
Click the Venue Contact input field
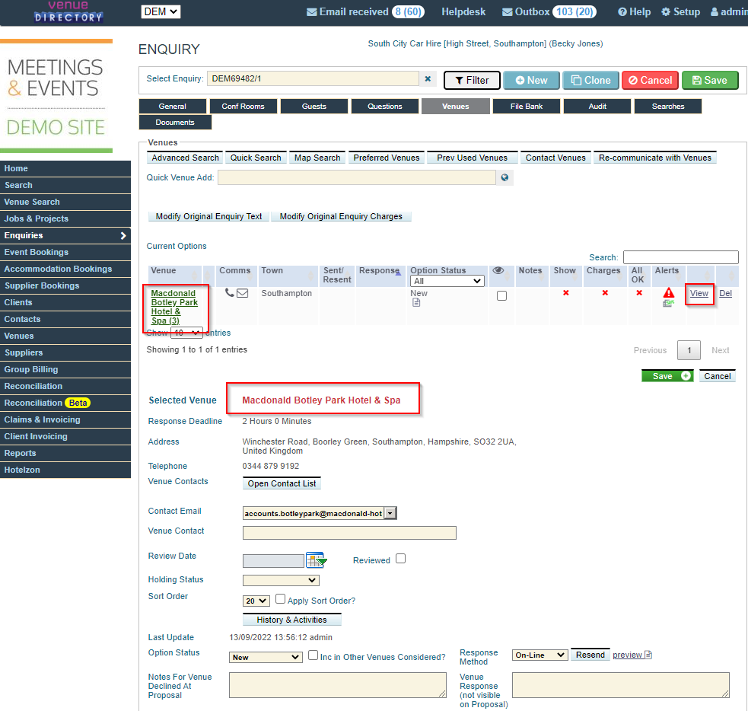pyautogui.click(x=349, y=533)
